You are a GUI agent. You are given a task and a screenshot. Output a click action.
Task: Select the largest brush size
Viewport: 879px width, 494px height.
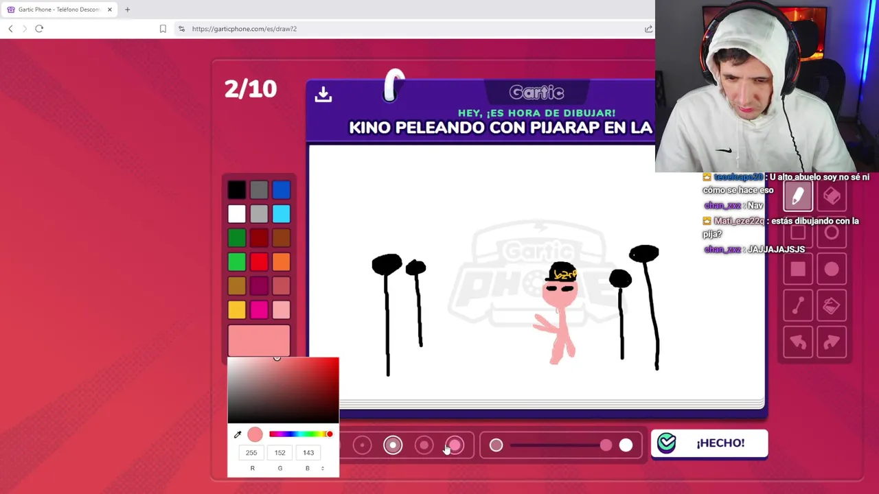click(x=455, y=445)
